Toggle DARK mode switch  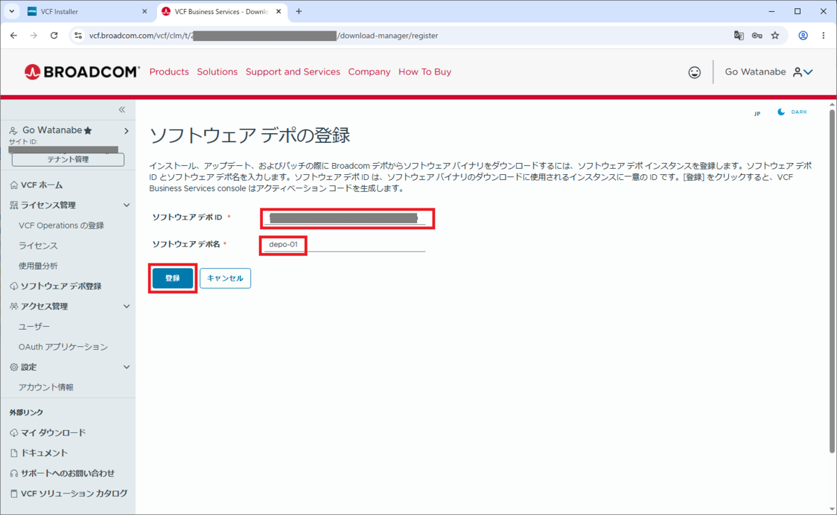pos(792,112)
